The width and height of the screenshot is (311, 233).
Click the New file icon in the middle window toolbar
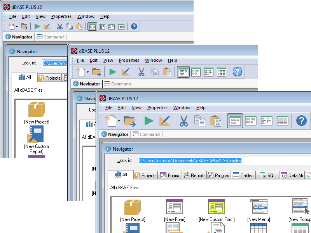(x=81, y=72)
